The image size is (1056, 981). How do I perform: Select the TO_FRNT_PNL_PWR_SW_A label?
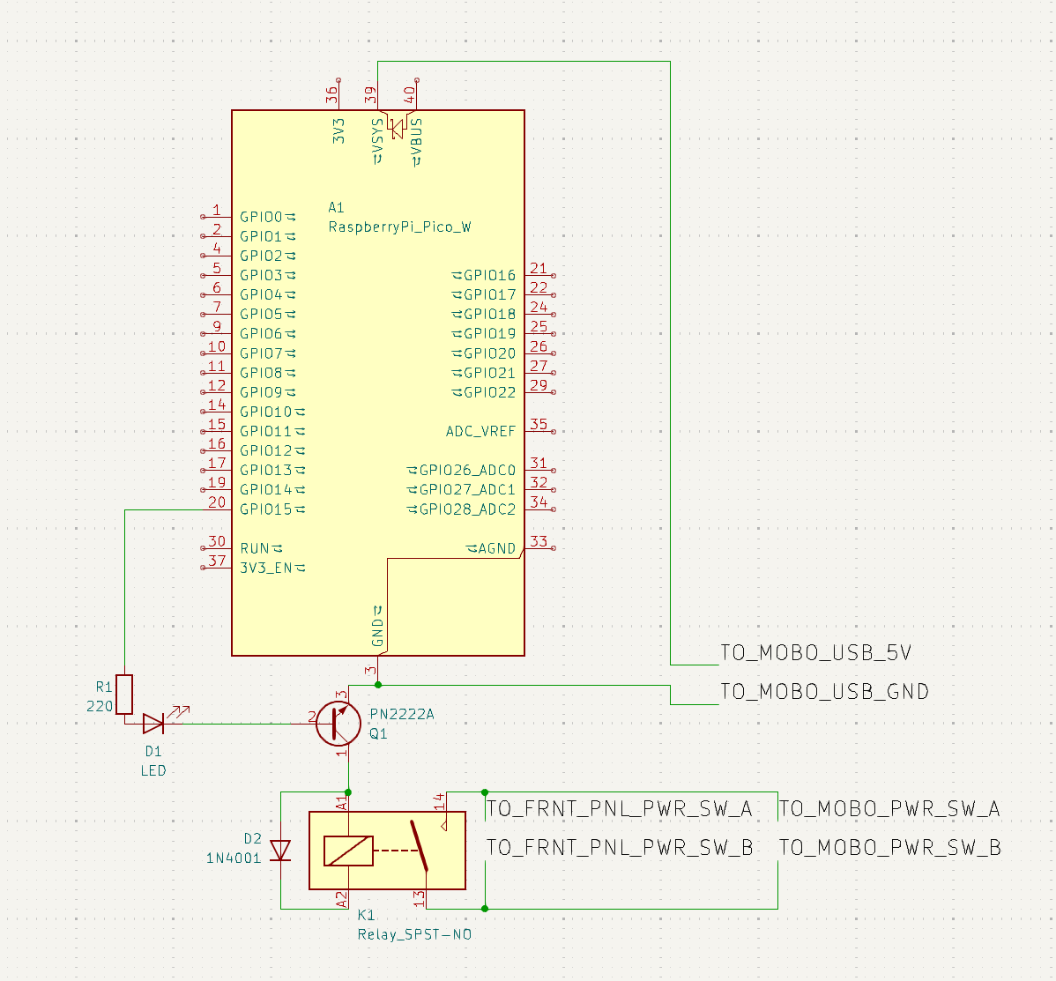pyautogui.click(x=619, y=808)
